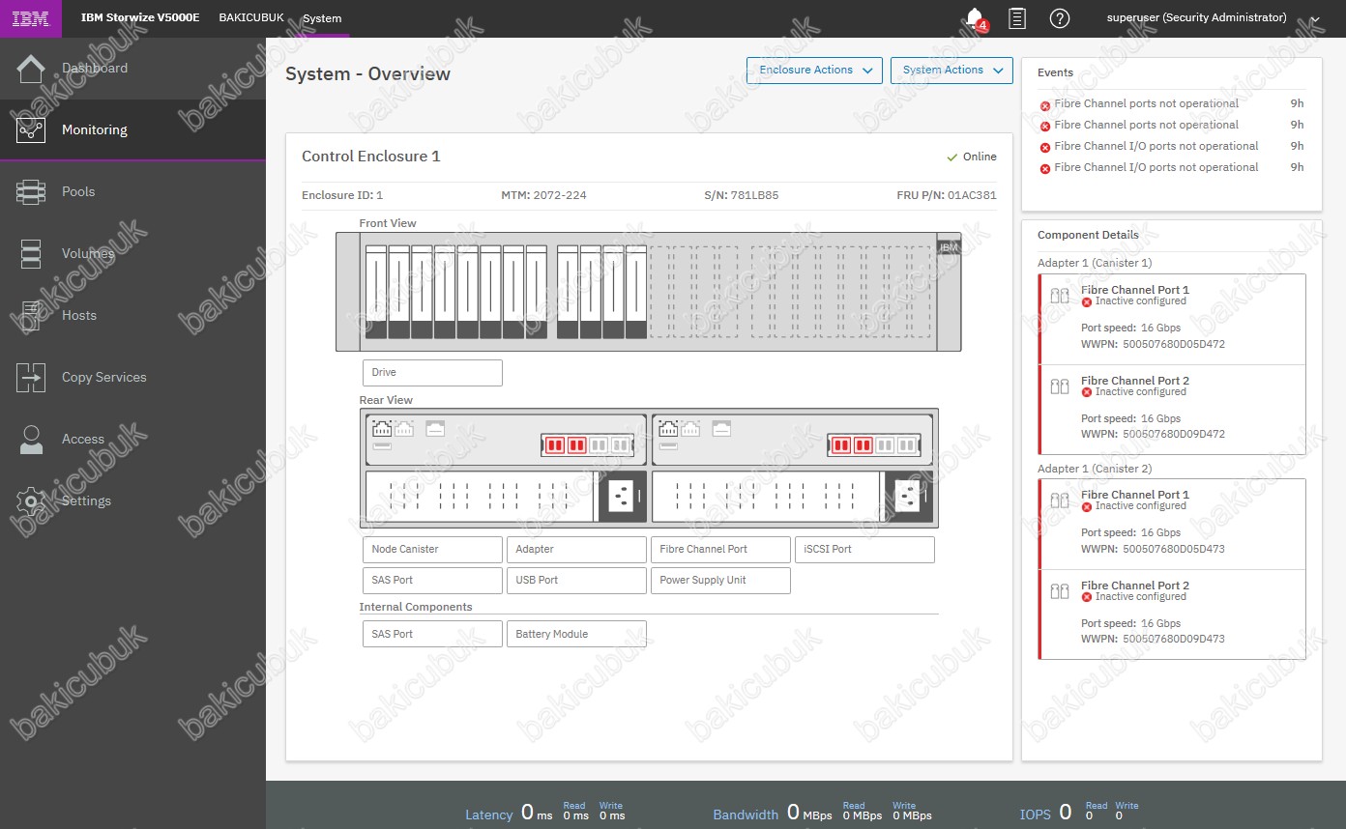Screen dimensions: 1346x829
Task: Click the Online status of Control Enclosure 1
Action: point(972,157)
